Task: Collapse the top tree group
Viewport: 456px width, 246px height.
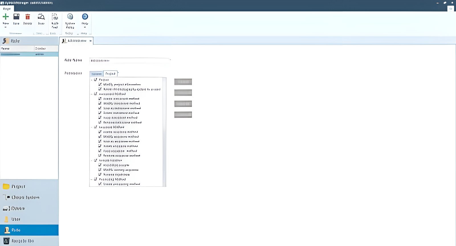Action: [91, 80]
